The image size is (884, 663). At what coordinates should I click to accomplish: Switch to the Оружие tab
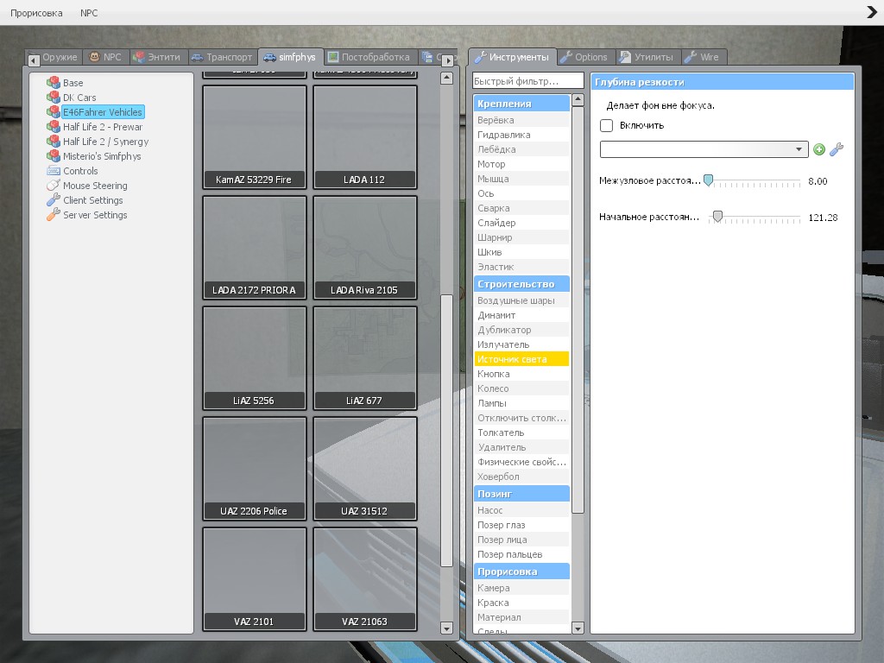click(60, 57)
